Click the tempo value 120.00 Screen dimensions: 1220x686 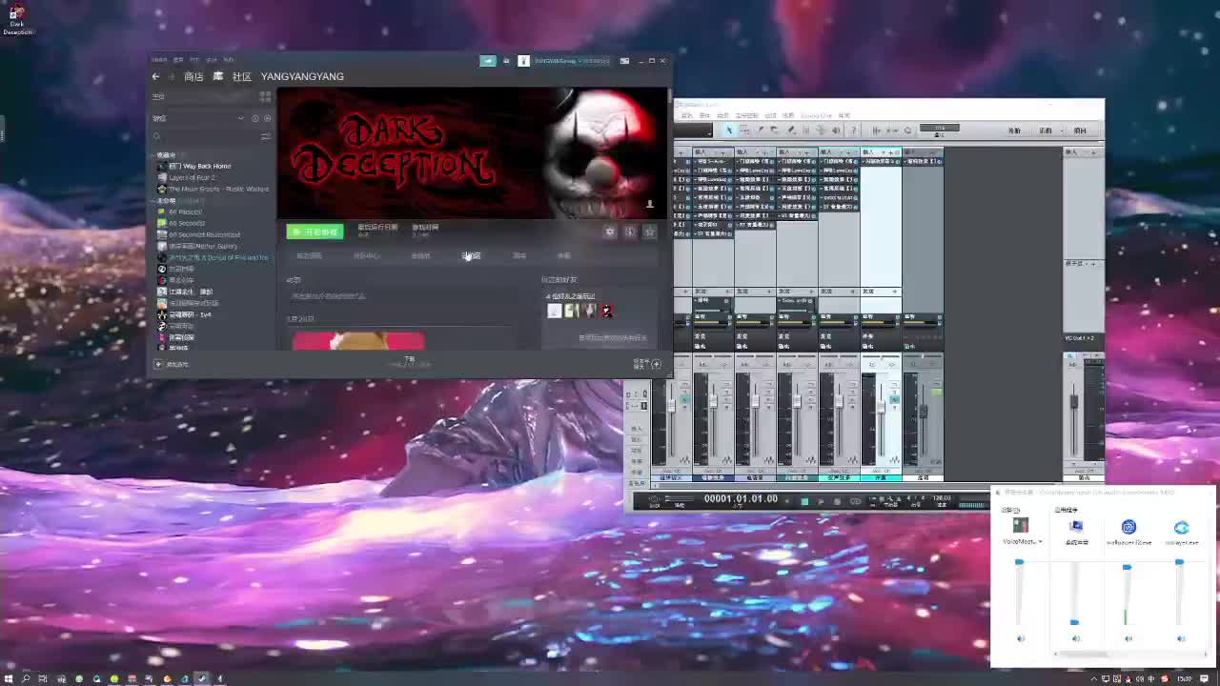(942, 498)
